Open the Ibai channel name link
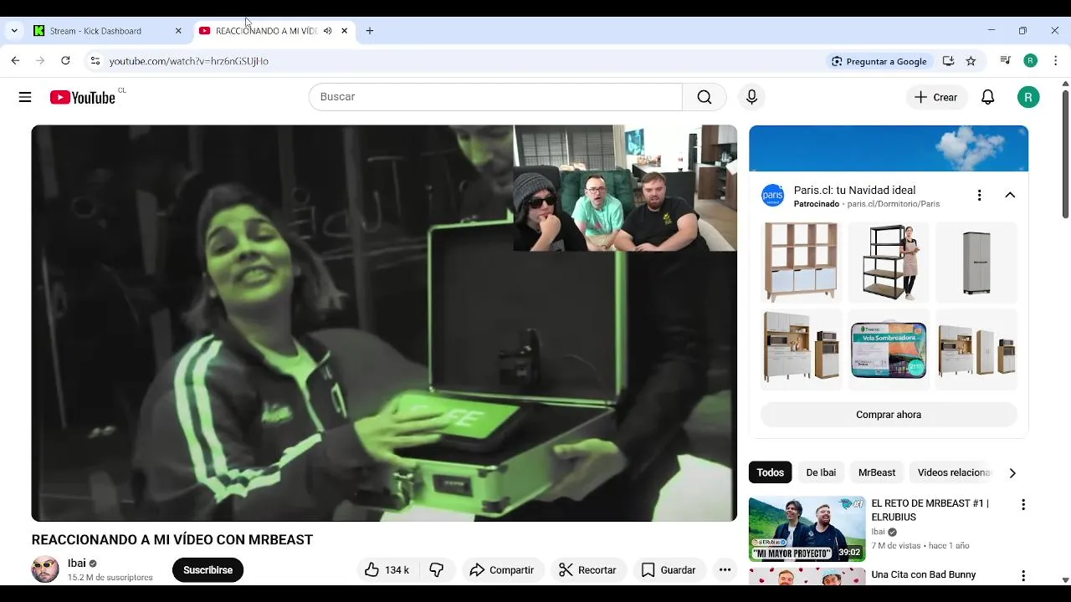This screenshot has height=602, width=1071. (x=77, y=564)
